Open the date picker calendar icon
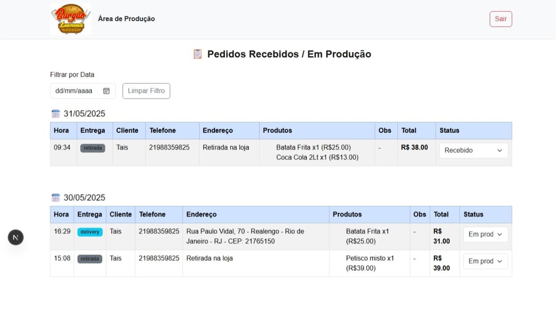This screenshot has height=313, width=556. [106, 91]
